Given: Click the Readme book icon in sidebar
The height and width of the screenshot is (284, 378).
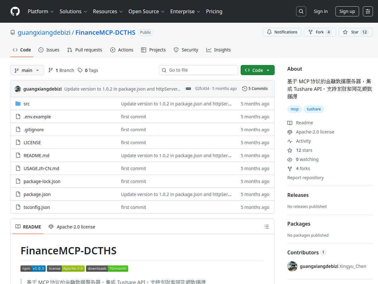Looking at the screenshot, I should point(290,123).
